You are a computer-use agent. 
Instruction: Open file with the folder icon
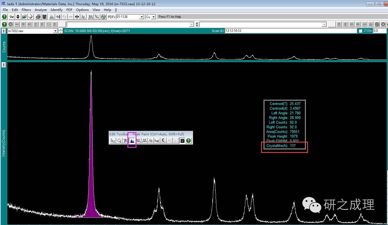point(24,17)
